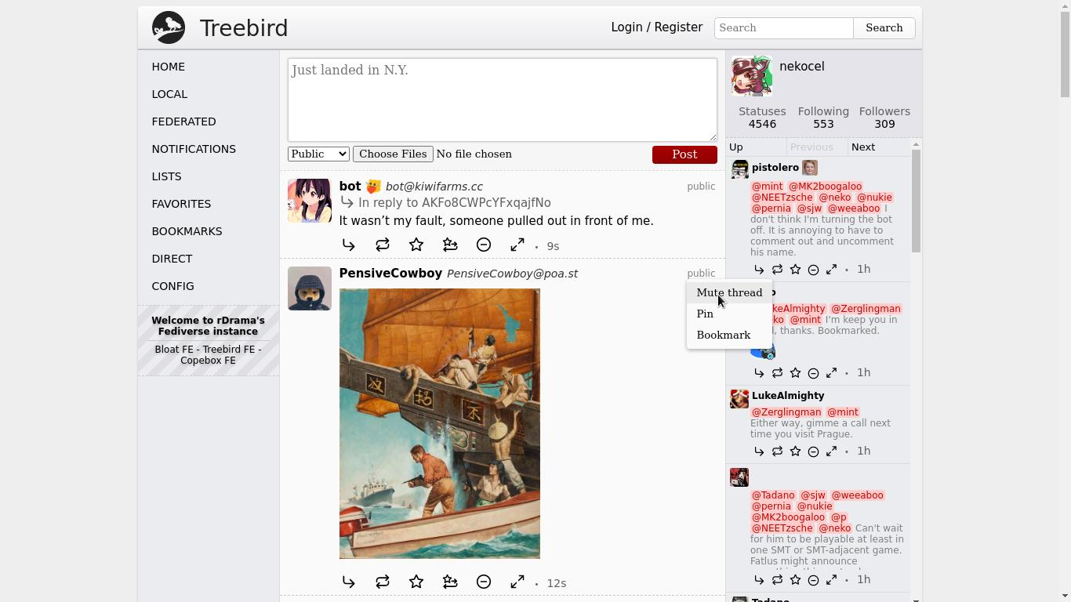Focus the Search text field
1071x602 pixels.
(784, 27)
